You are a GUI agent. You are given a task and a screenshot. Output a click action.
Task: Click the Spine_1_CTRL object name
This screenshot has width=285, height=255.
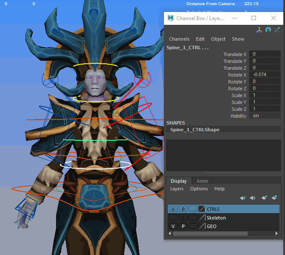click(x=187, y=47)
